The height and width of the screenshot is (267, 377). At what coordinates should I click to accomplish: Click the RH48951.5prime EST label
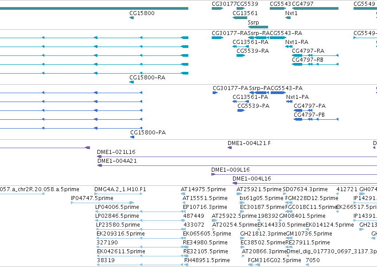(x=207, y=261)
